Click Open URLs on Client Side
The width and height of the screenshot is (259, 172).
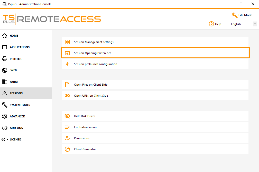click(91, 96)
